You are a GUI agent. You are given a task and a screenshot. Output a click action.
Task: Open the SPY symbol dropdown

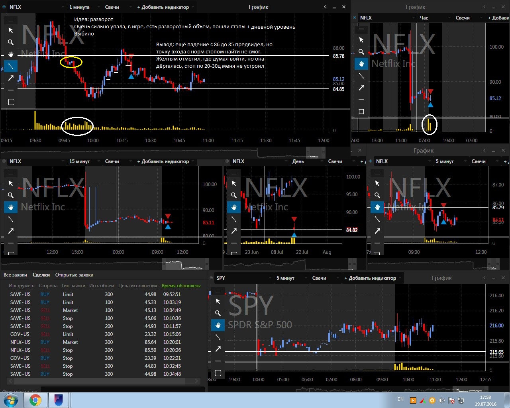pyautogui.click(x=243, y=278)
